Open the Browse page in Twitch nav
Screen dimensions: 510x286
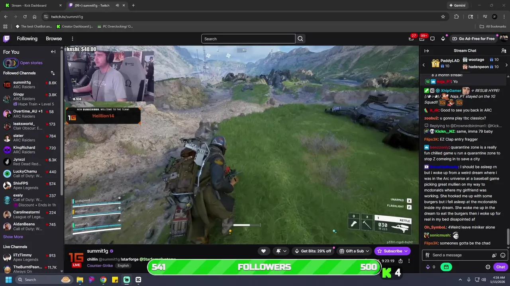54,39
